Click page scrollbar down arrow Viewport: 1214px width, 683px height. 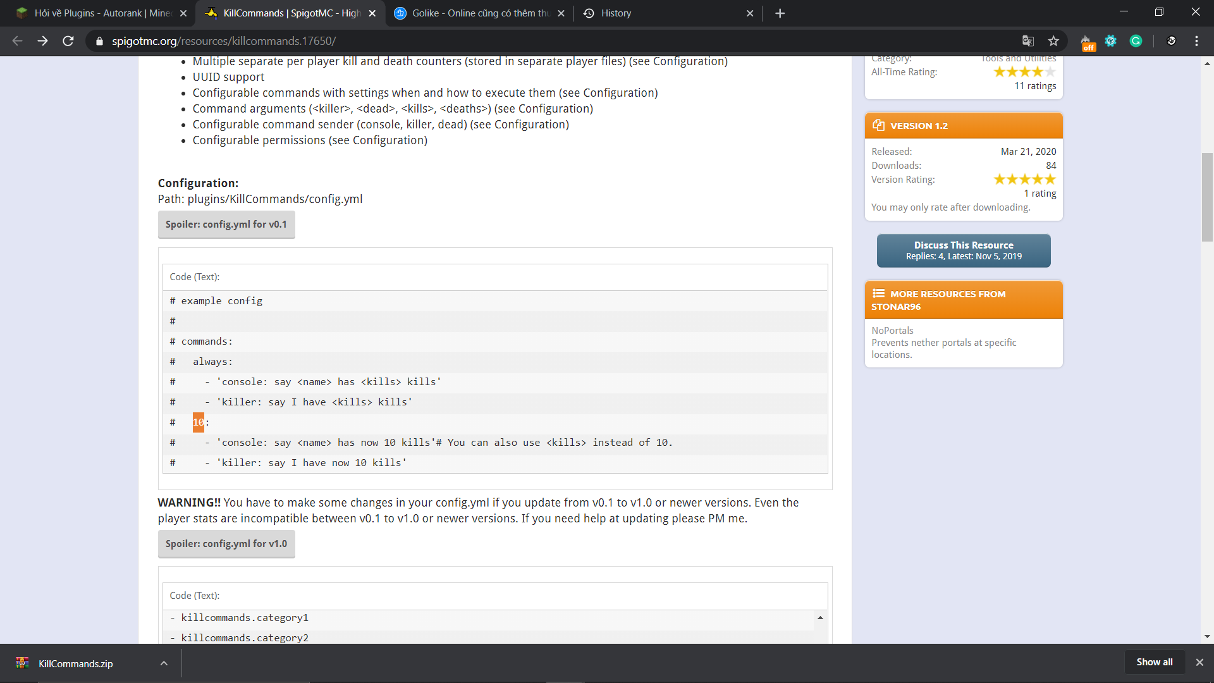[1207, 637]
